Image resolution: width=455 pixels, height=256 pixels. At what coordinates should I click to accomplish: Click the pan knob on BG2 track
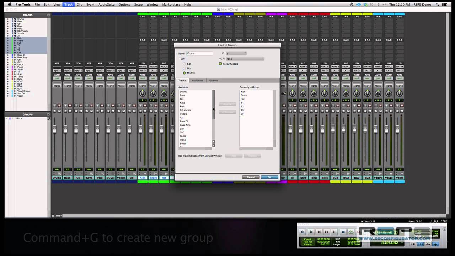tap(346, 94)
